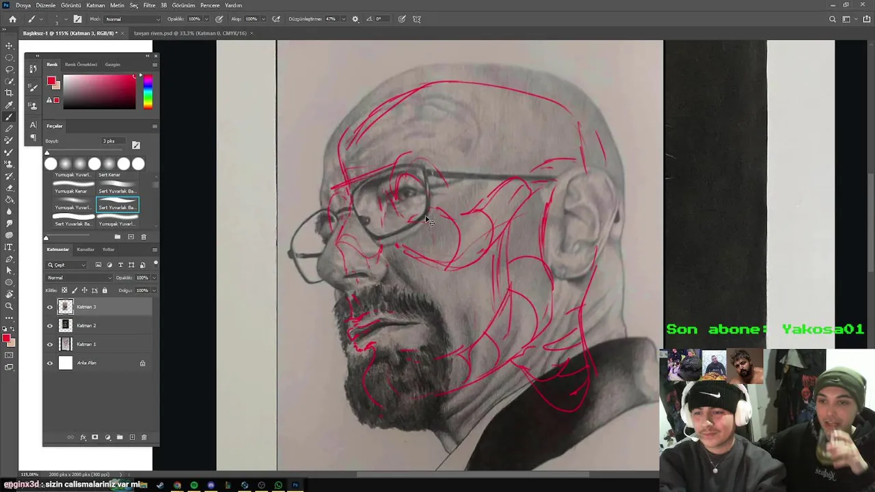Hide the Katman 3 layer
This screenshot has height=492, width=875.
[49, 307]
